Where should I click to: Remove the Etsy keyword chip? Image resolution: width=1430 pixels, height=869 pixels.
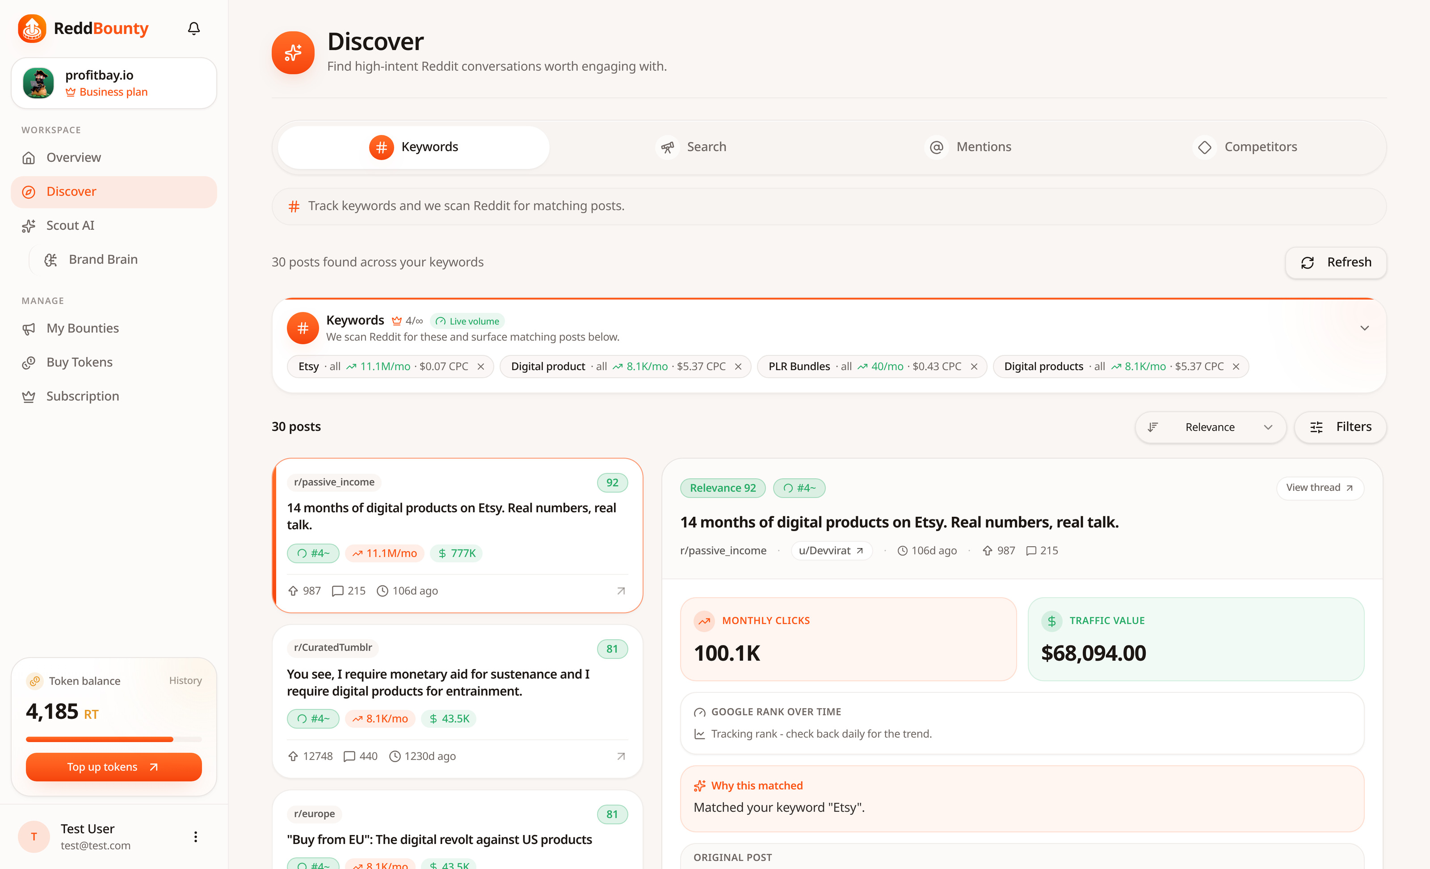tap(480, 367)
